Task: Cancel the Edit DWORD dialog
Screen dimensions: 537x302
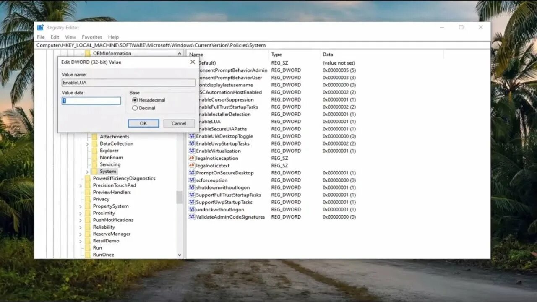Action: (179, 123)
